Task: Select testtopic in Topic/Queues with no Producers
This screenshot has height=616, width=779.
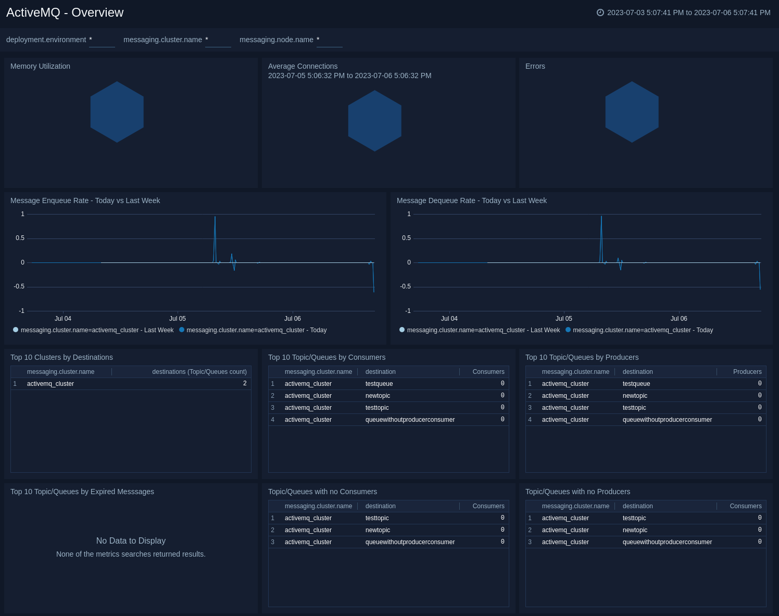Action: point(634,518)
